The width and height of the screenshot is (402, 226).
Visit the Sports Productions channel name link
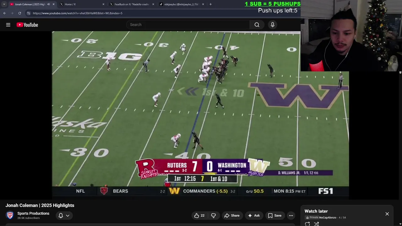pyautogui.click(x=33, y=213)
